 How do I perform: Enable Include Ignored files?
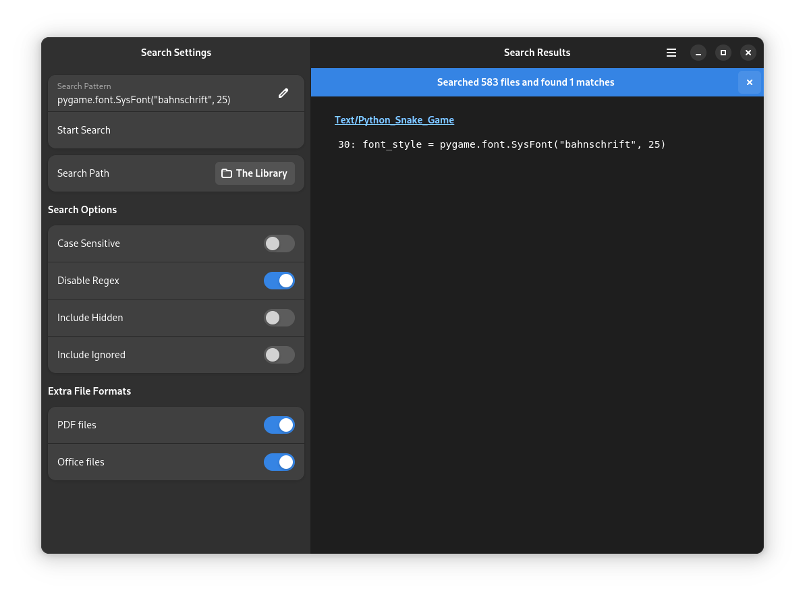[x=279, y=355]
